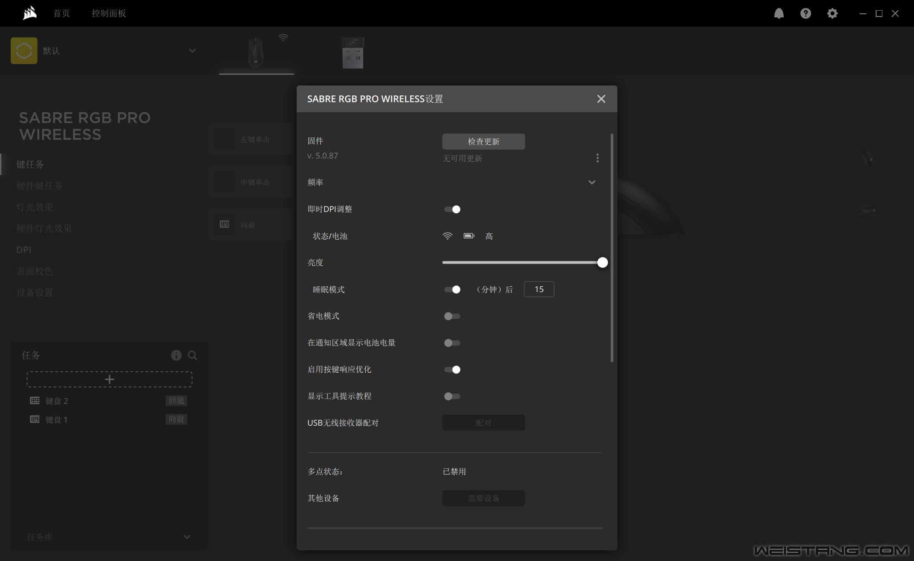914x561 pixels.
Task: Close the SABRE RGB PRO WIRELESS settings dialog
Action: (x=601, y=99)
